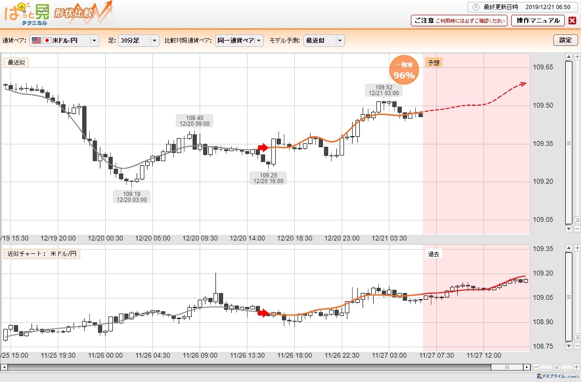Click upper chart vertical scrollbar up arrow
This screenshot has height=382, width=581.
(x=569, y=57)
